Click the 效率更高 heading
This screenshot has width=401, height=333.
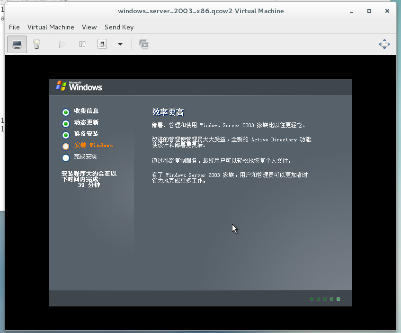pos(168,112)
